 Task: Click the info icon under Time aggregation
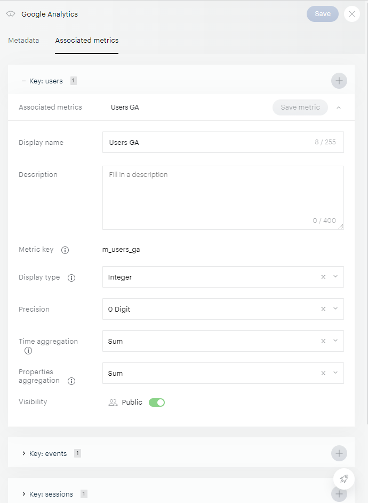pyautogui.click(x=28, y=351)
